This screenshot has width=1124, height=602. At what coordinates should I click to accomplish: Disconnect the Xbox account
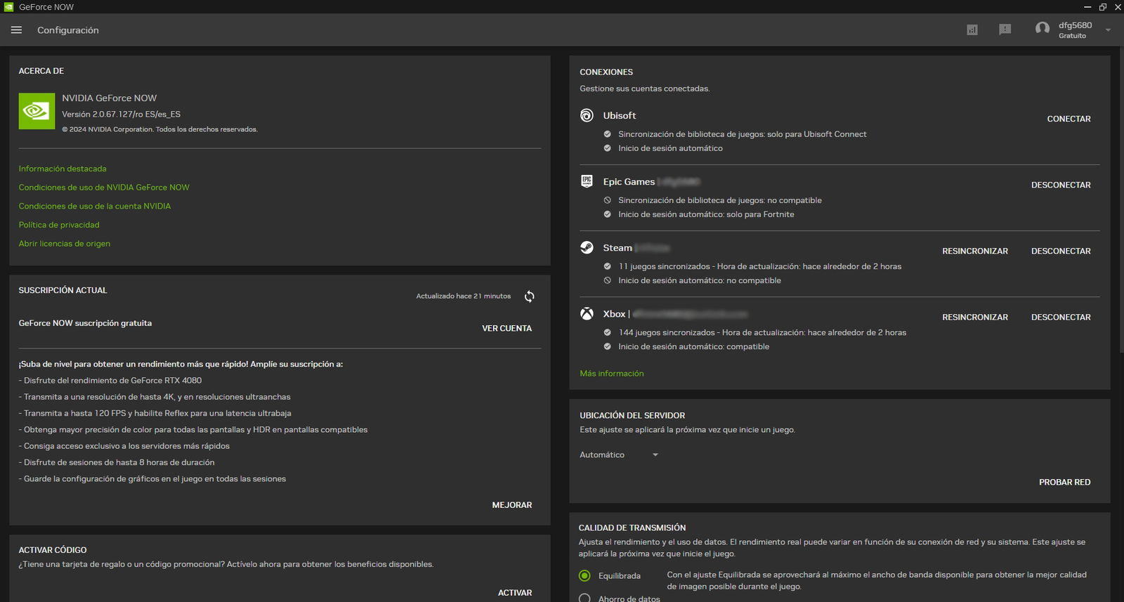click(x=1061, y=317)
